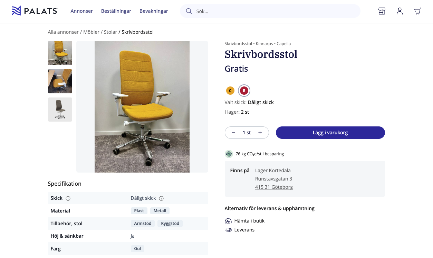
Task: Click the info icon beside Dåligt skick value
Action: (x=161, y=198)
